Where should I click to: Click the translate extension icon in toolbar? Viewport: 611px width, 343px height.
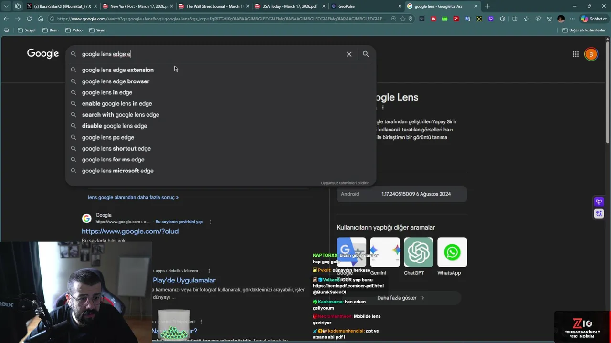[468, 19]
